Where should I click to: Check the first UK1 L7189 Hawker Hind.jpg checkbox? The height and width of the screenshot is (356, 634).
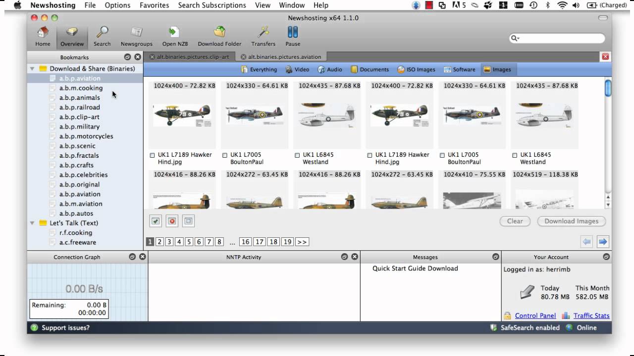click(152, 155)
